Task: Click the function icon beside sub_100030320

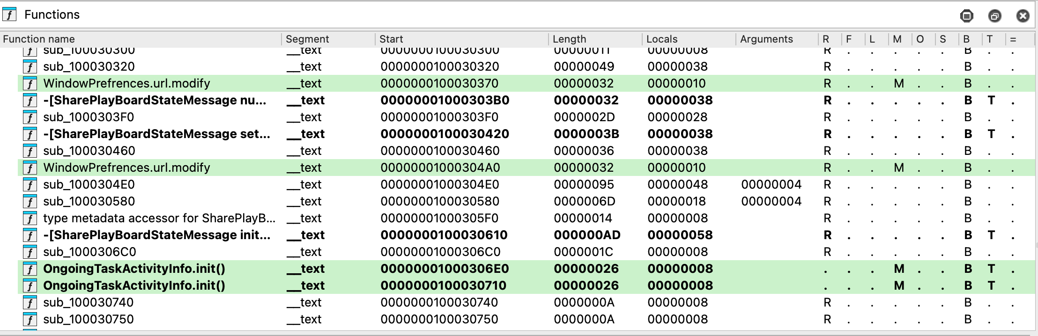Action: pyautogui.click(x=30, y=67)
